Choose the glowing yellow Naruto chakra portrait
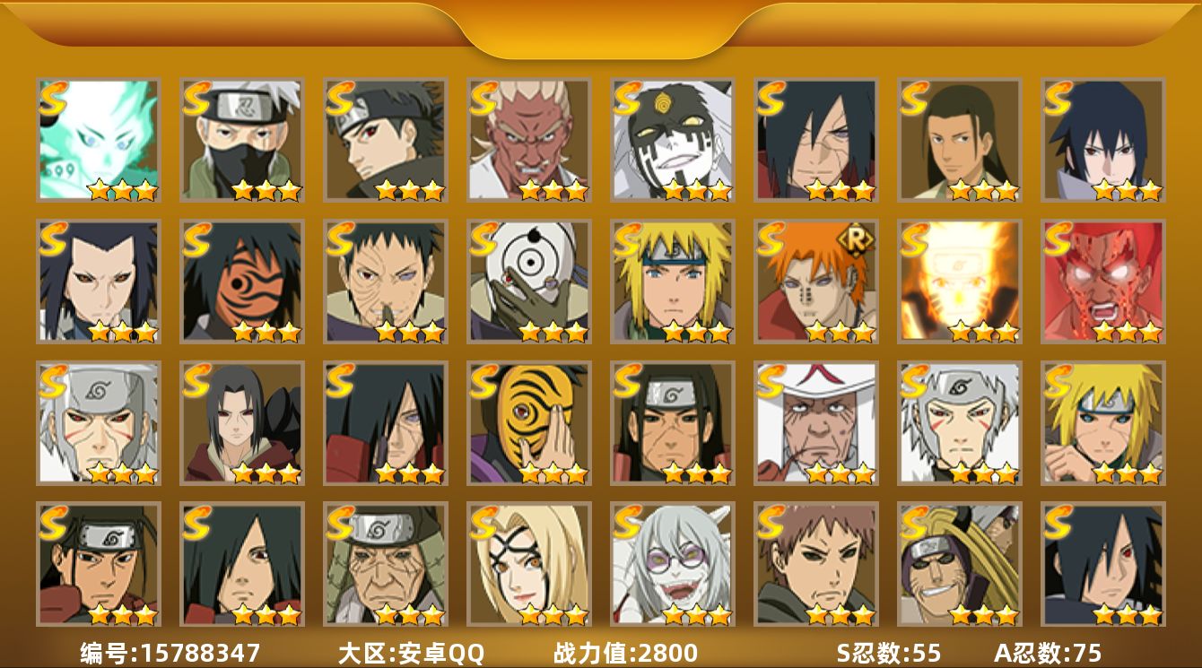Screen dimensions: 1202x668 pos(960,282)
